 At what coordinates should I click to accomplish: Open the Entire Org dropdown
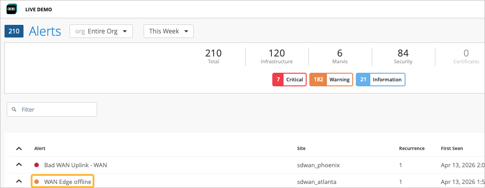point(101,31)
